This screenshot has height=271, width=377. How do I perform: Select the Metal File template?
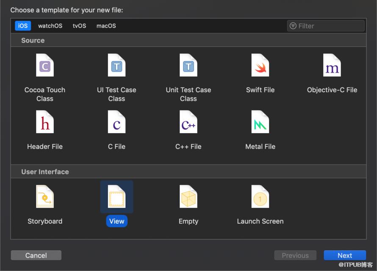click(x=260, y=122)
